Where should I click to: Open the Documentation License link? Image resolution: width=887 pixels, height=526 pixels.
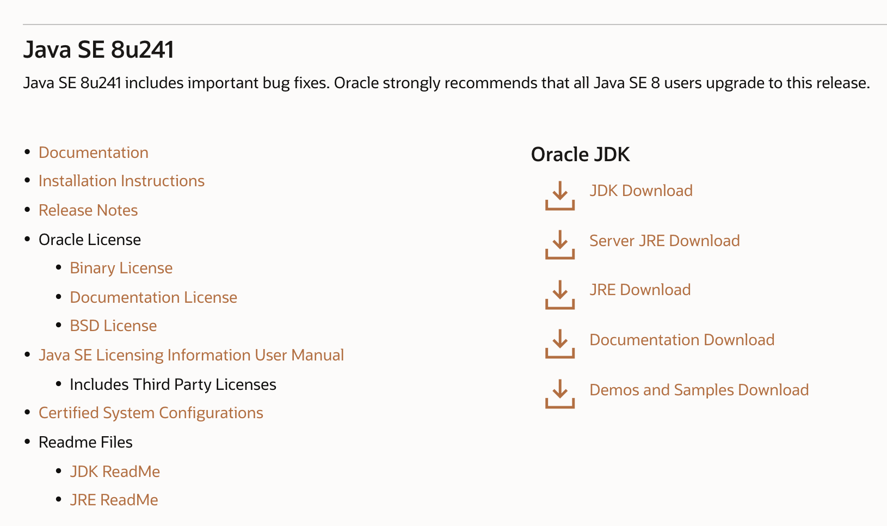(x=153, y=297)
